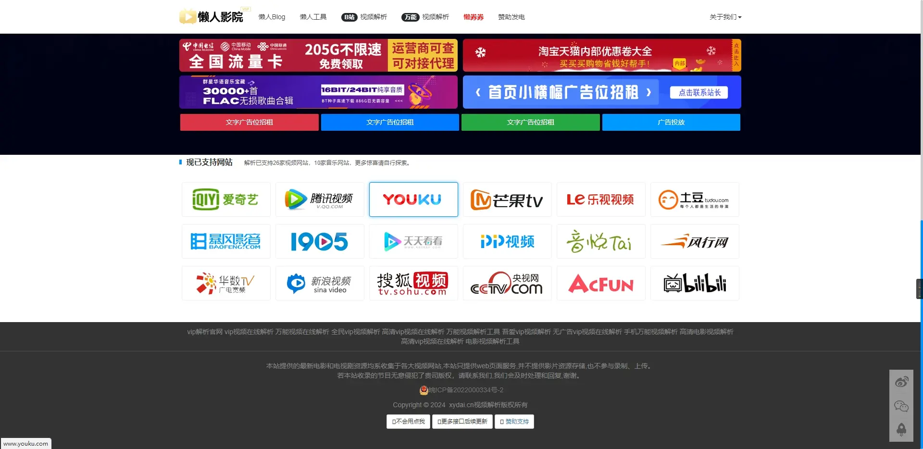Open the 新浪视频 sina video tile
The height and width of the screenshot is (449, 923).
click(x=320, y=283)
